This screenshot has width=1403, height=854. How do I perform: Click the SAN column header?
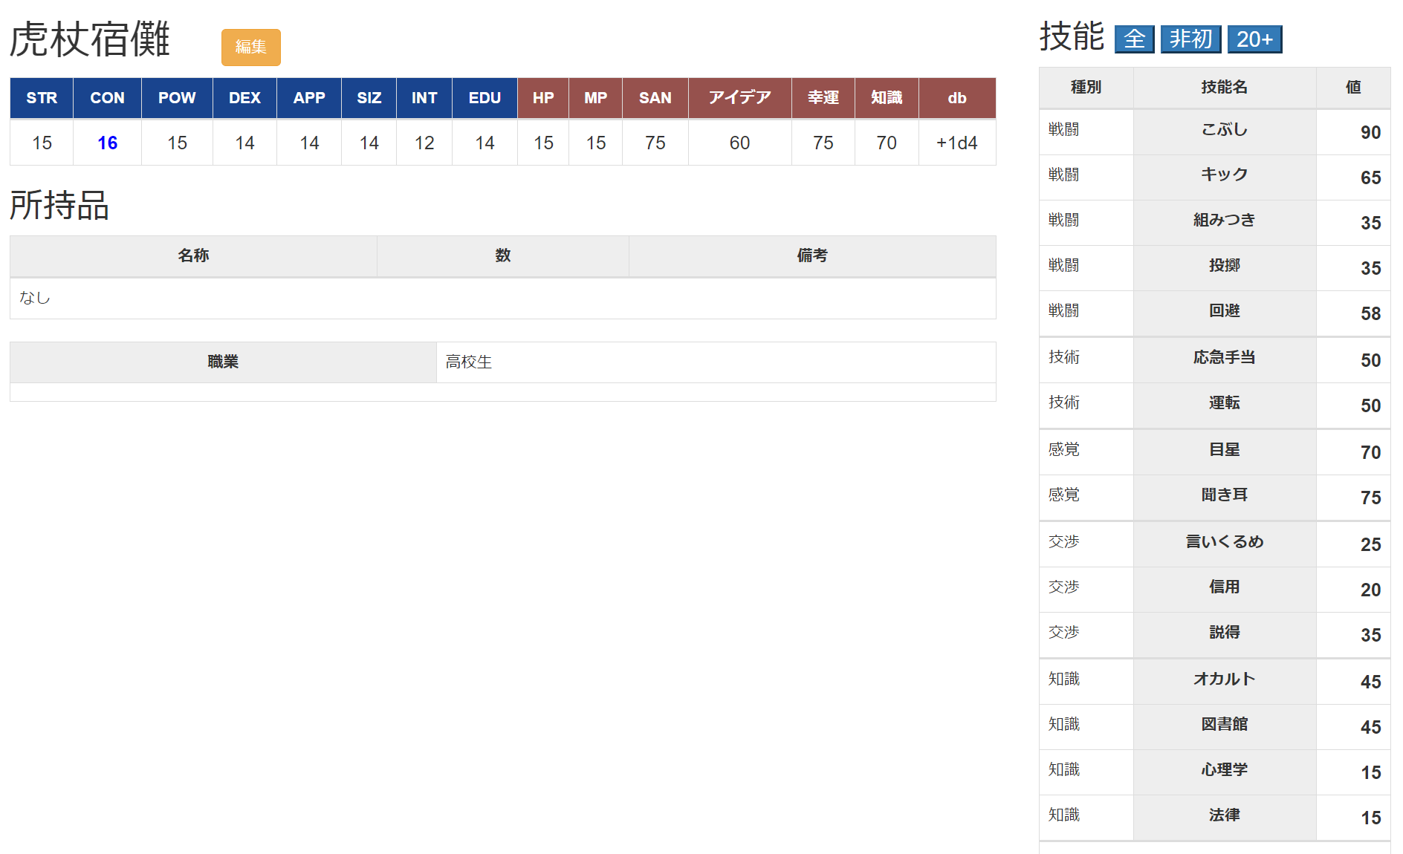pyautogui.click(x=655, y=98)
